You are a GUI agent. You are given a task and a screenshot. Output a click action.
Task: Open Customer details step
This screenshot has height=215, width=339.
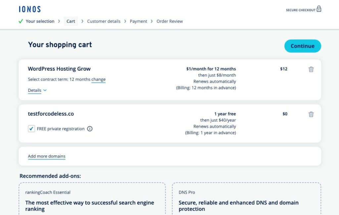[x=104, y=21]
